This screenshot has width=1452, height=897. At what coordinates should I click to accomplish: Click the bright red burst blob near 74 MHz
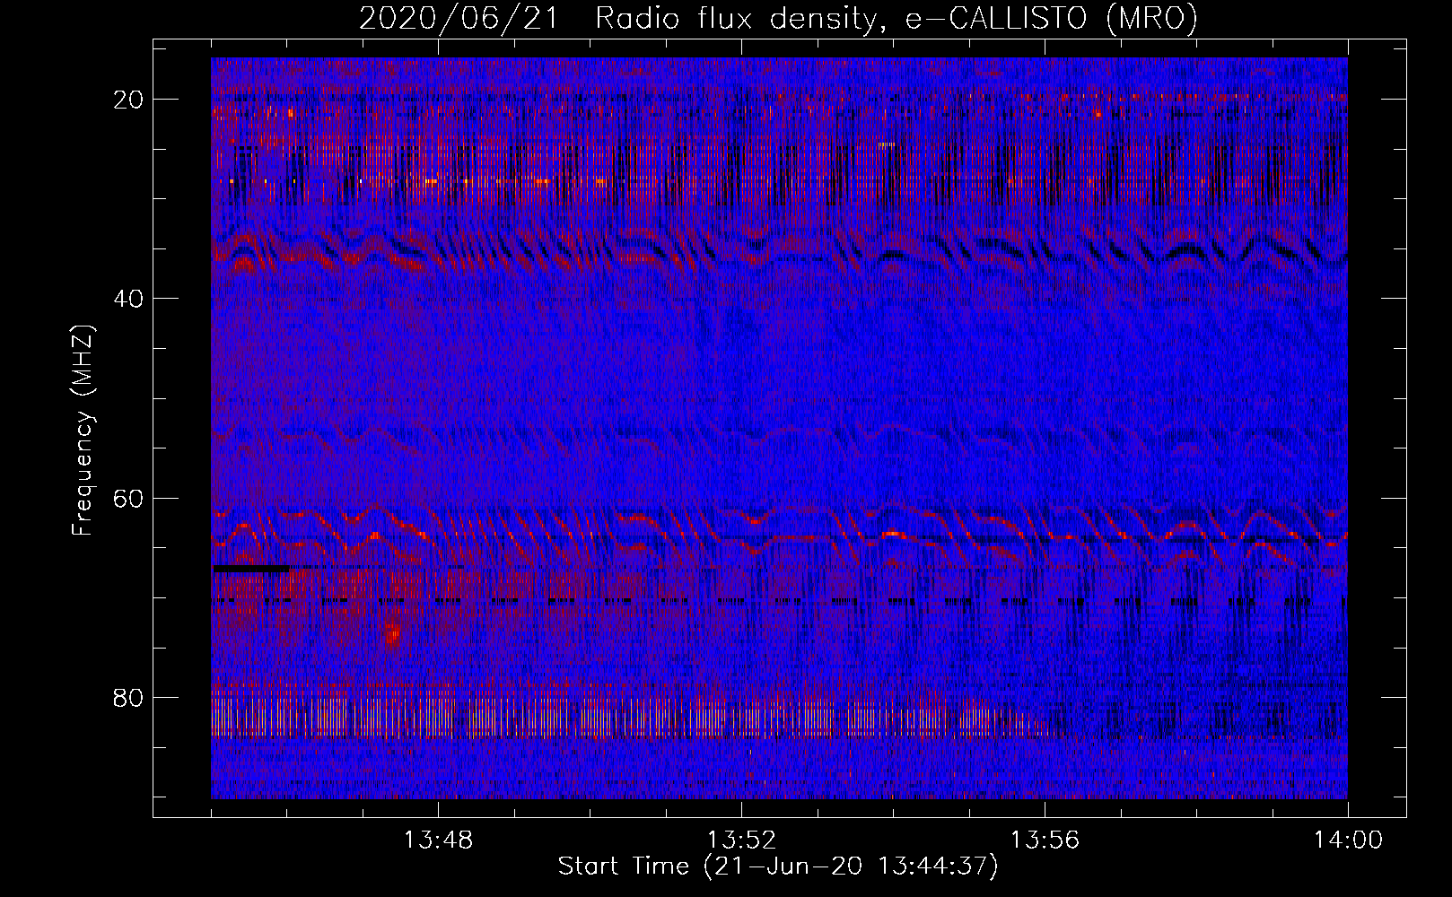coord(392,634)
